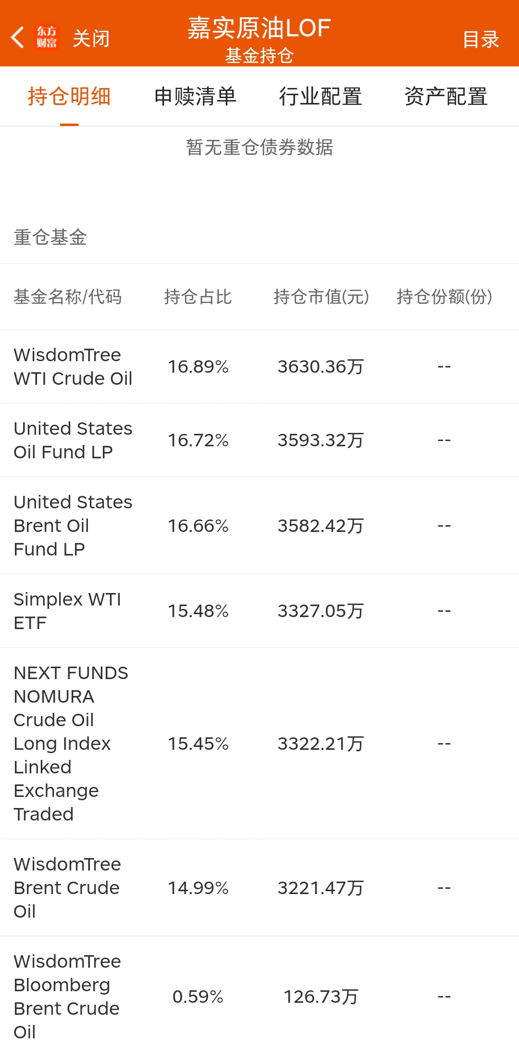Switch to the 申赎清单 tab
Viewport: 519px width, 1048px height.
(x=195, y=96)
